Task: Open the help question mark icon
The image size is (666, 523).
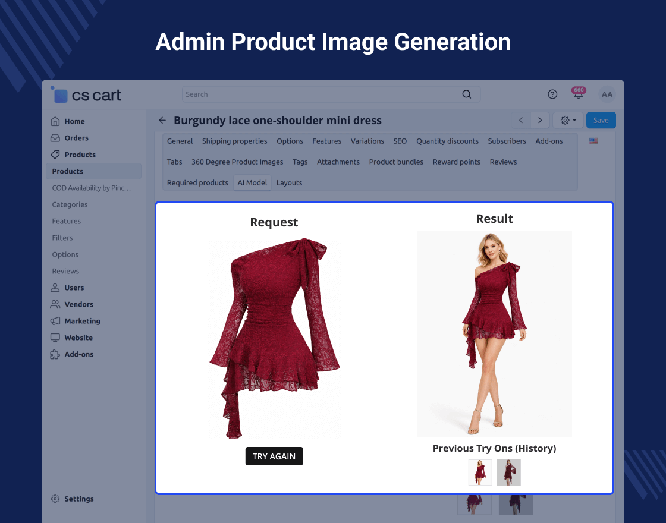Action: click(552, 94)
